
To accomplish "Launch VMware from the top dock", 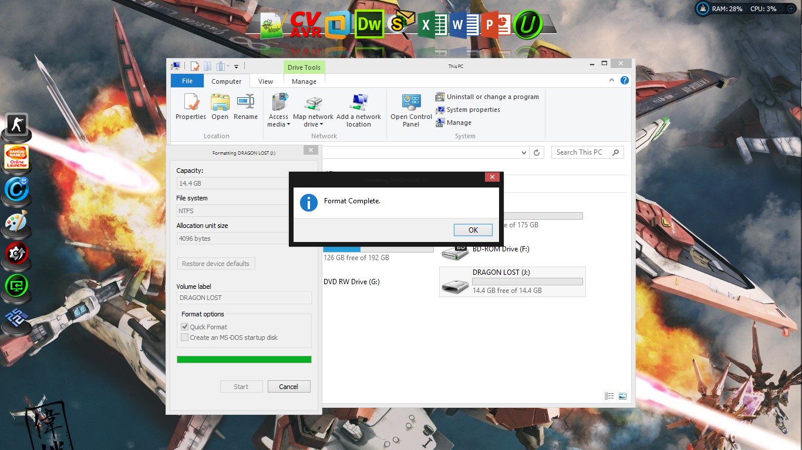I will (x=338, y=25).
